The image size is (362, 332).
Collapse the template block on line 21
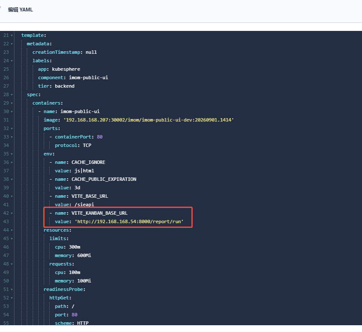[x=12, y=36]
